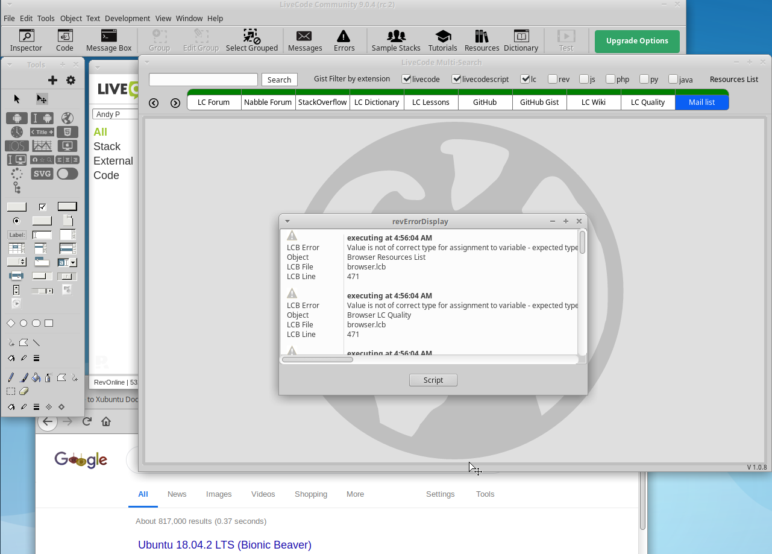Open the Message Box tool
This screenshot has width=772, height=554.
(108, 40)
